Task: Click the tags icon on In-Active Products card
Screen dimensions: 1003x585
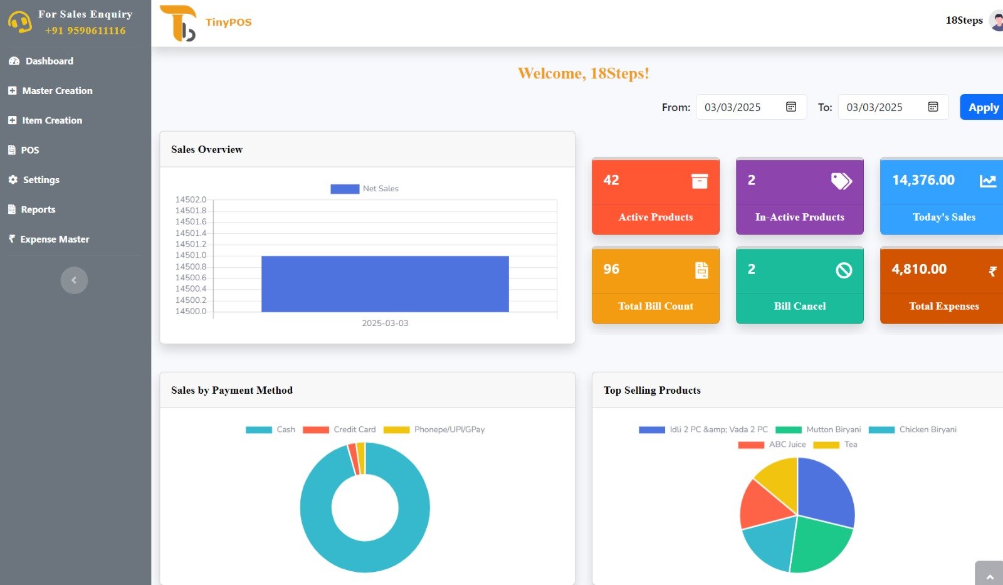Action: tap(841, 181)
